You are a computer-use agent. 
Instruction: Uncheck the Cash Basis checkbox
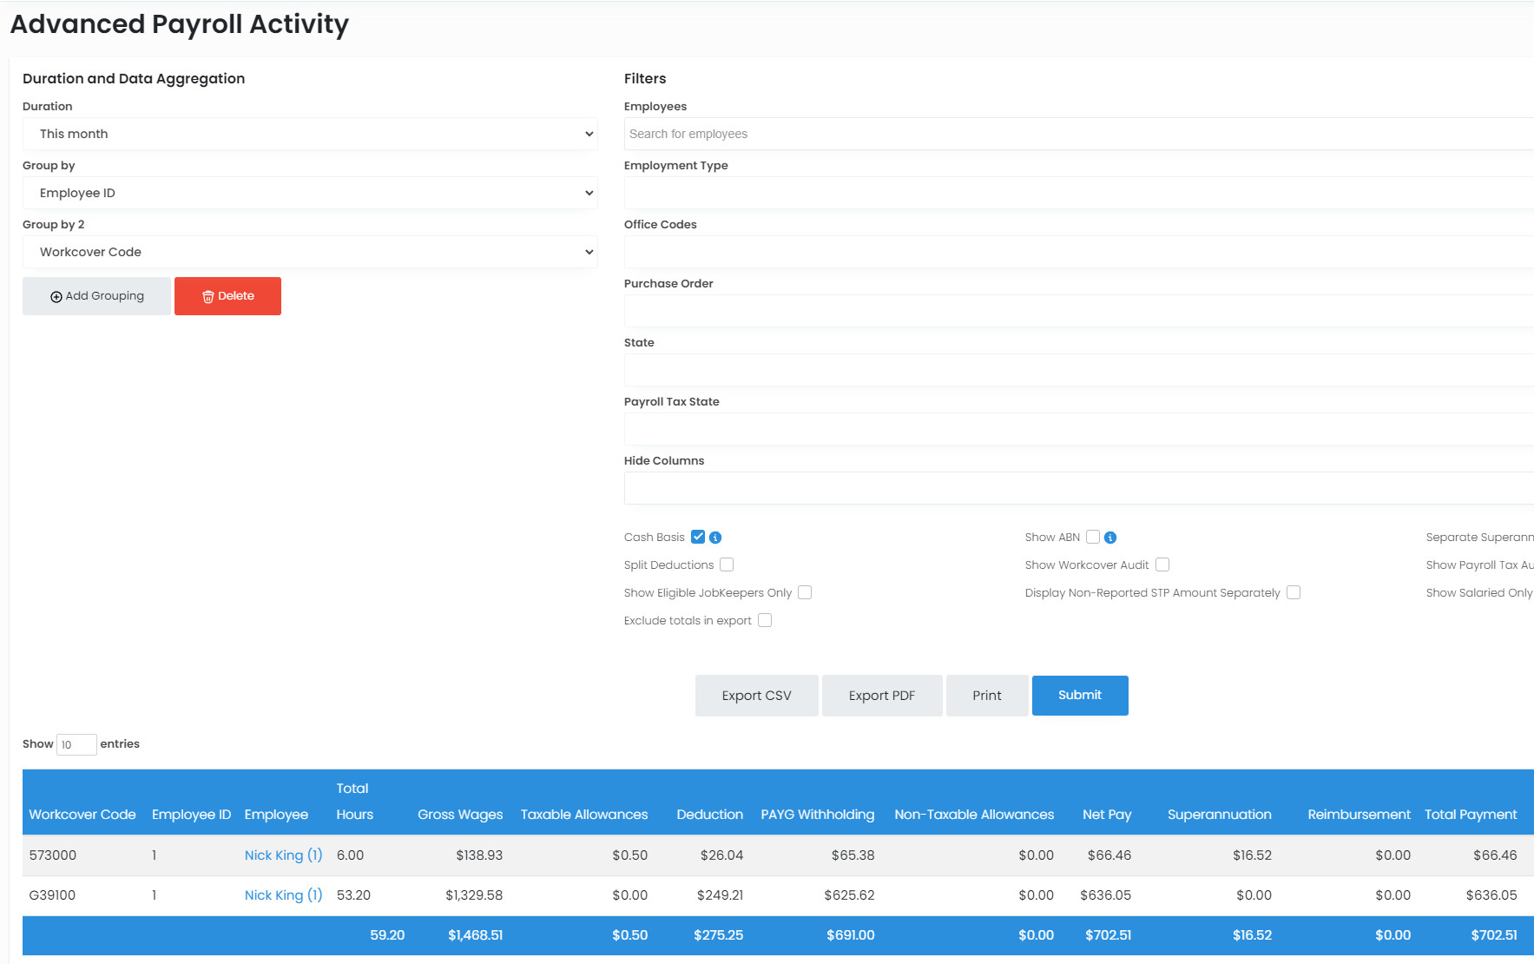(698, 537)
